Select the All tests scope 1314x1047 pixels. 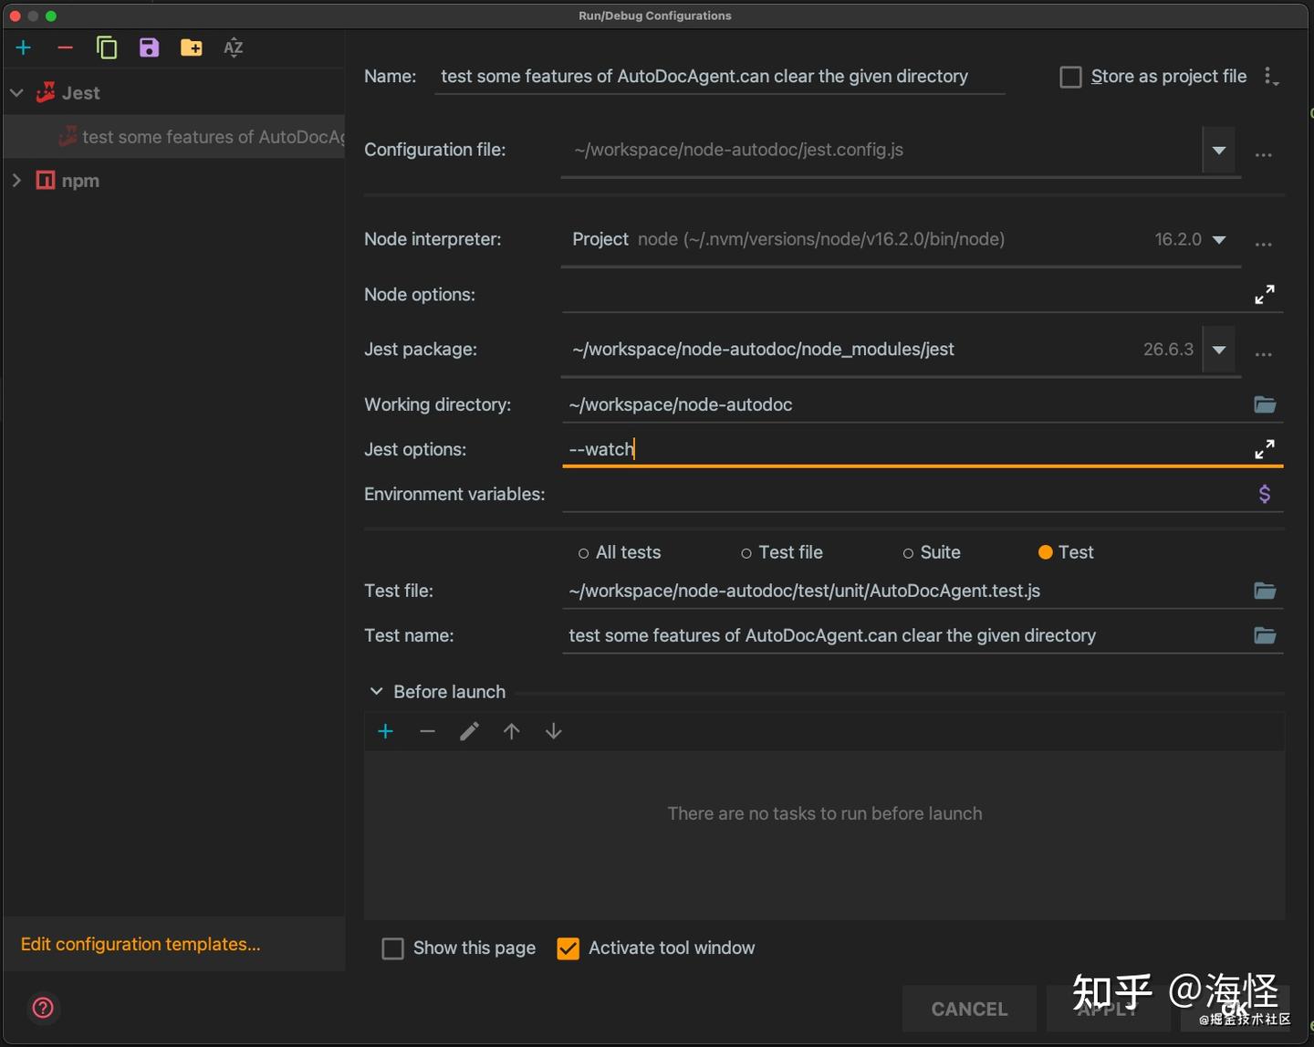pos(583,552)
